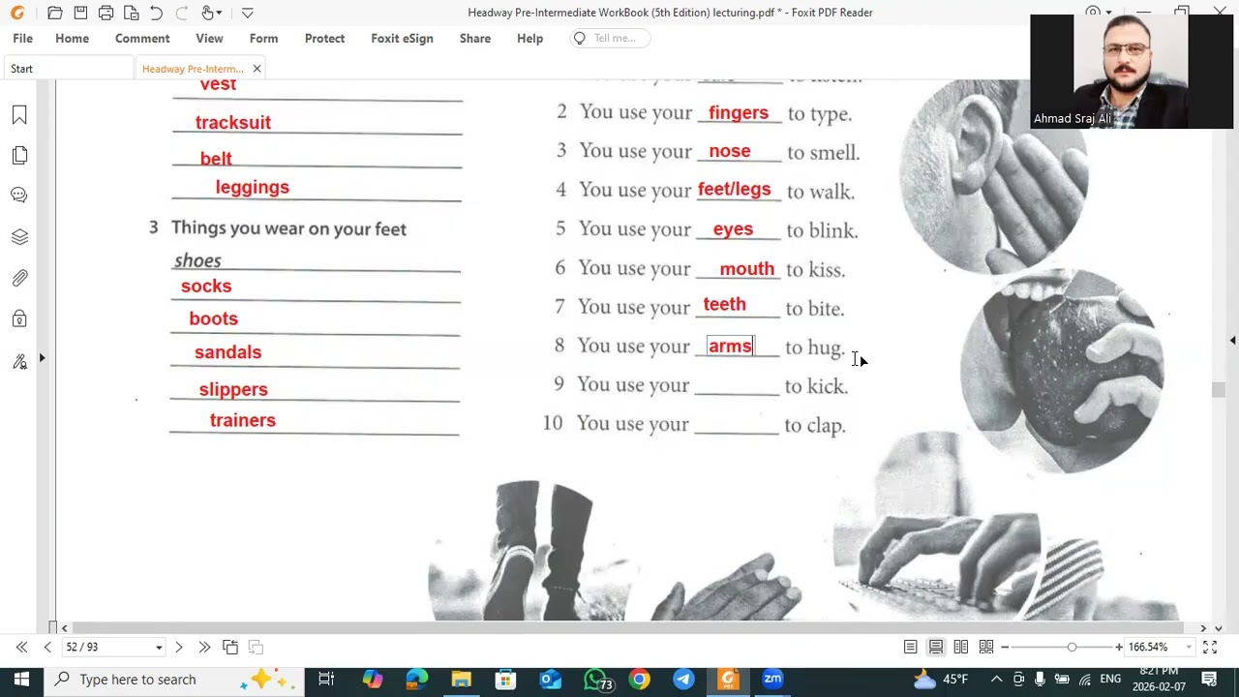Expand the left navigation panel arrow

[x=42, y=358]
